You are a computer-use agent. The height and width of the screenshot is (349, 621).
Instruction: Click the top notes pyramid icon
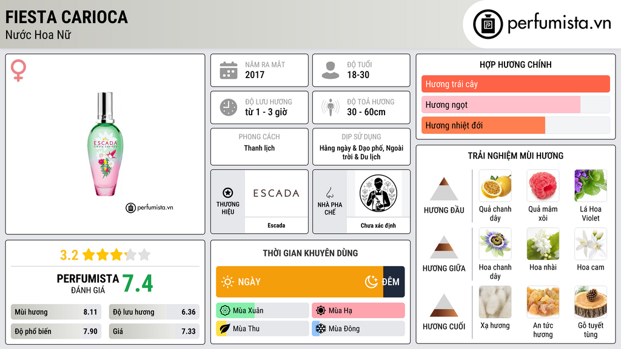point(444,189)
